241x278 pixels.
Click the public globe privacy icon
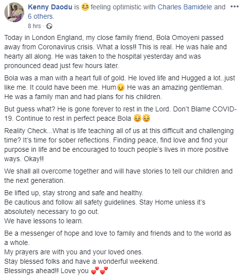pos(49,26)
